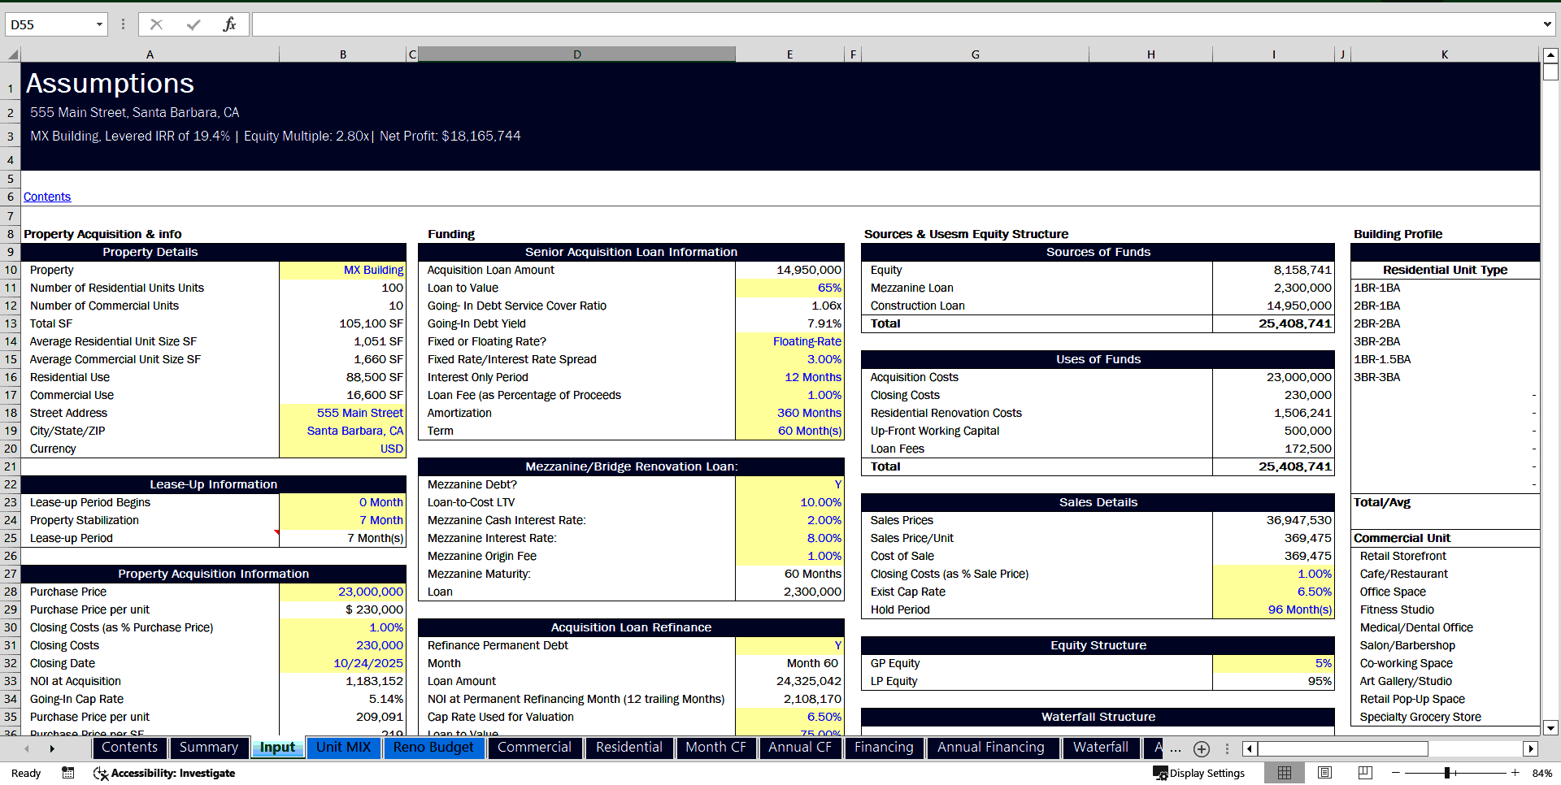Open the Residential sheet tab
Screen dimensions: 1561x785
(x=629, y=748)
